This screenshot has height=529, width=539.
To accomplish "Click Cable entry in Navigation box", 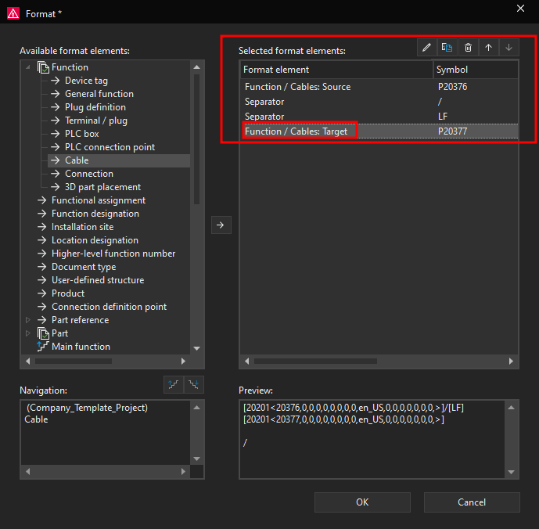I will point(36,419).
